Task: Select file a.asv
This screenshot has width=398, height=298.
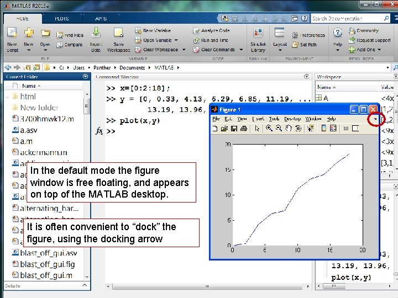Action: click(25, 130)
